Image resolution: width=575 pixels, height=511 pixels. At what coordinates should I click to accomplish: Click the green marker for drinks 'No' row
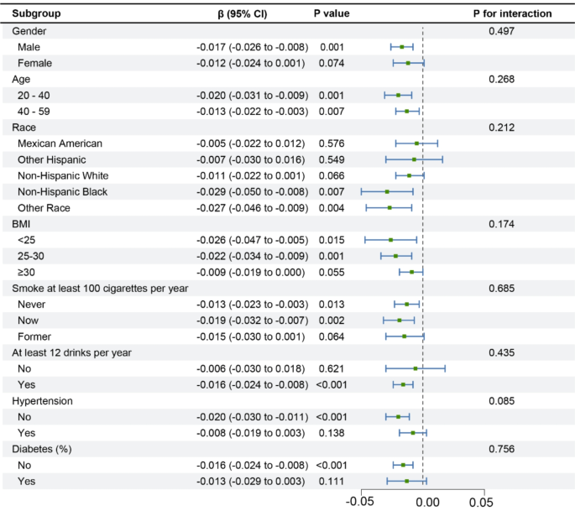point(416,368)
